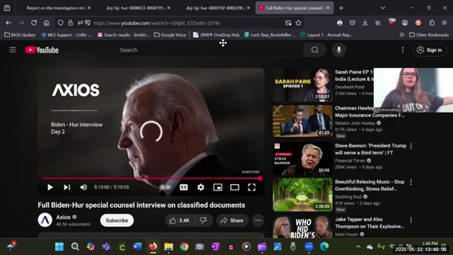Screen dimensions: 453x255
Task: Switch the video to miniplayer mode
Action: point(218,187)
